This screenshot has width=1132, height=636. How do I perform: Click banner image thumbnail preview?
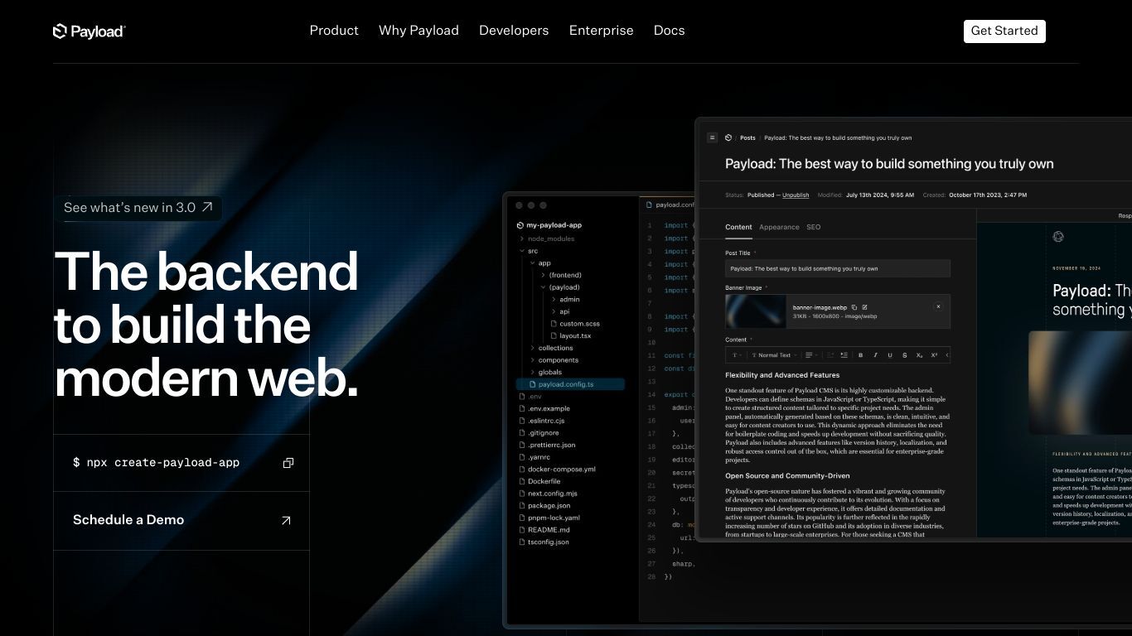756,311
